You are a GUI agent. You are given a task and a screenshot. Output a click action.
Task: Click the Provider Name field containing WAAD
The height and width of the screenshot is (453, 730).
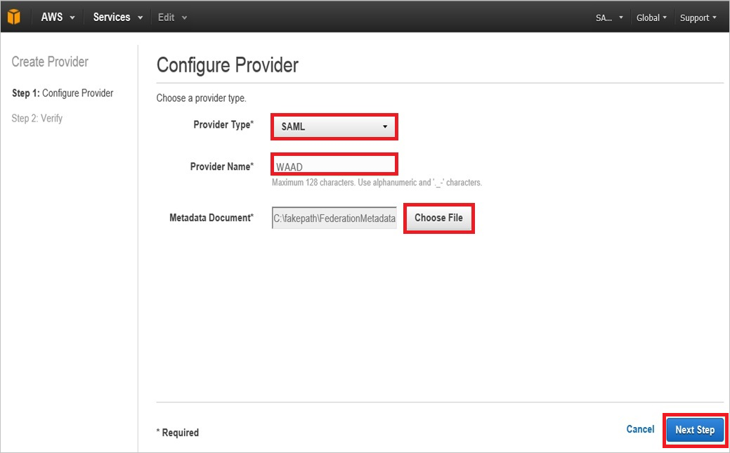[334, 165]
